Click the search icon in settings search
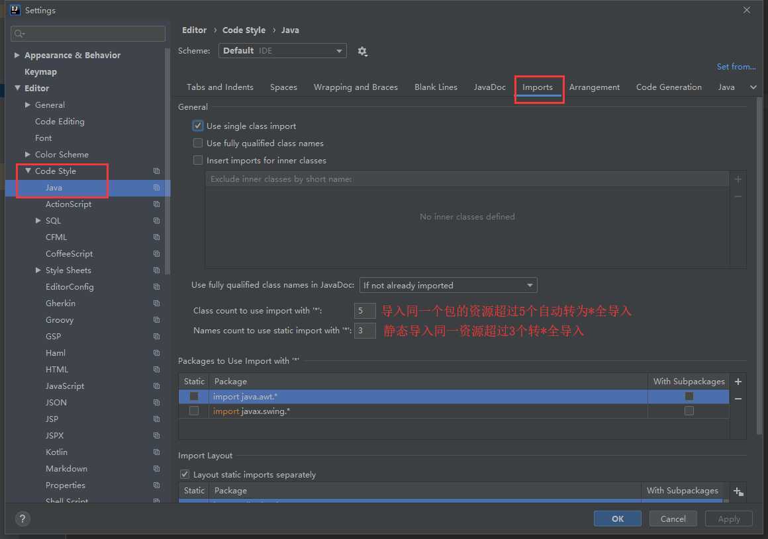Screen dimensions: 768x539 19,34
